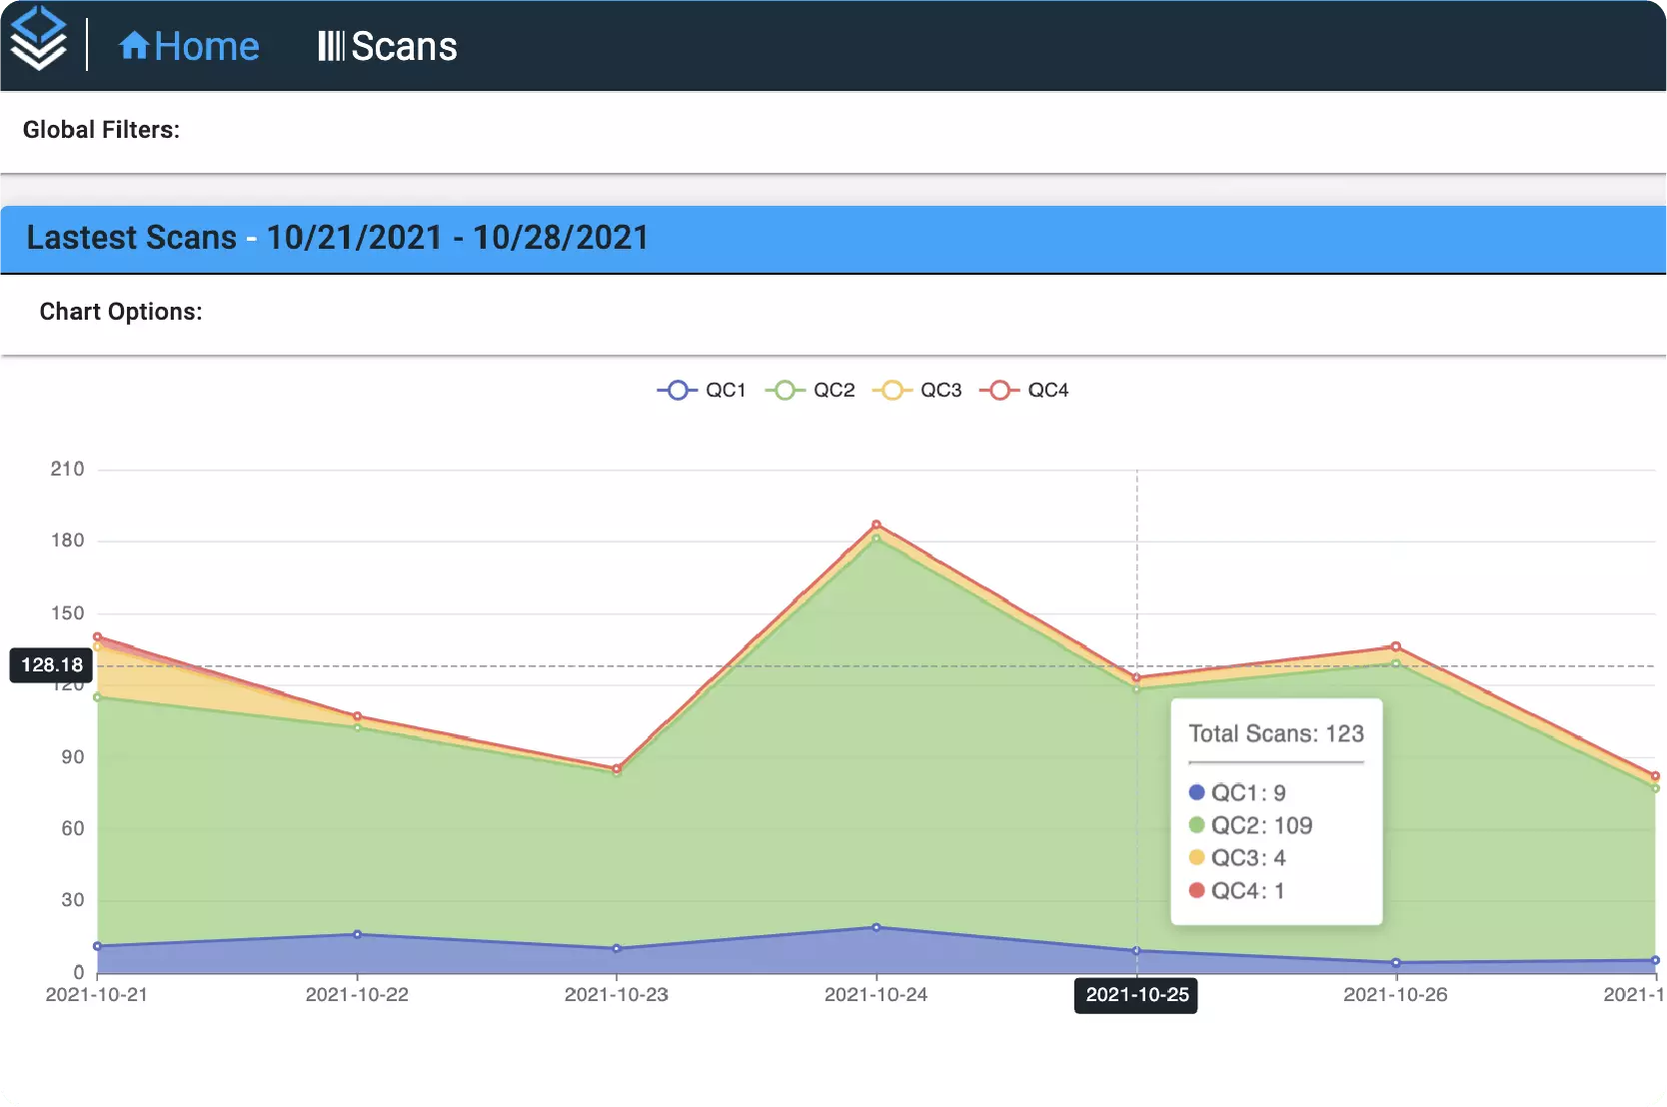Viewport: 1667px width, 1107px height.
Task: Hide the QC2 series via its legend entry
Action: 820,390
